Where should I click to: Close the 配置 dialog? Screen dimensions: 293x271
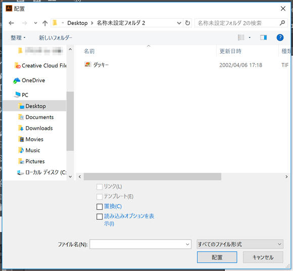283,9
